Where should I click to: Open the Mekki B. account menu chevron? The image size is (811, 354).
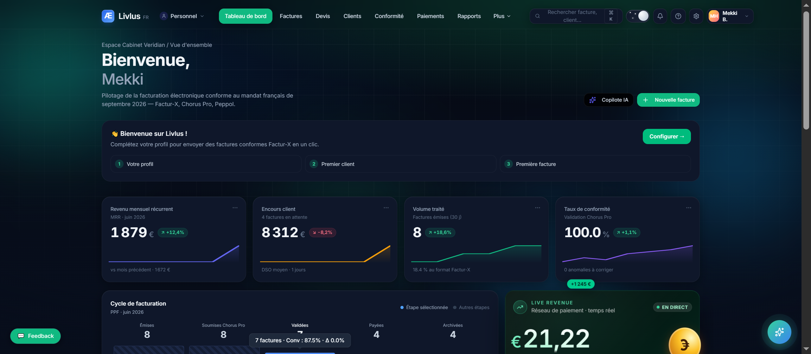pos(747,16)
